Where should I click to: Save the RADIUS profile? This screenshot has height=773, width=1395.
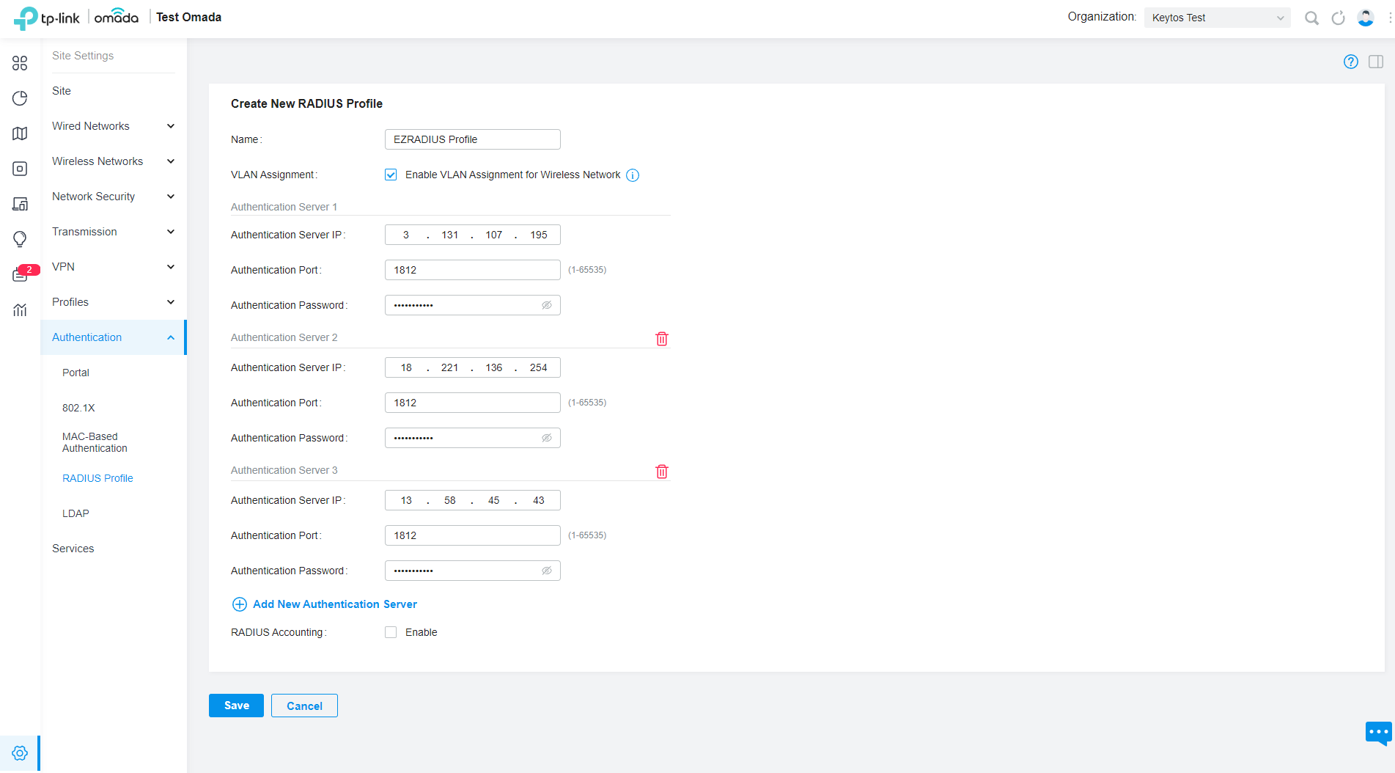click(x=236, y=706)
